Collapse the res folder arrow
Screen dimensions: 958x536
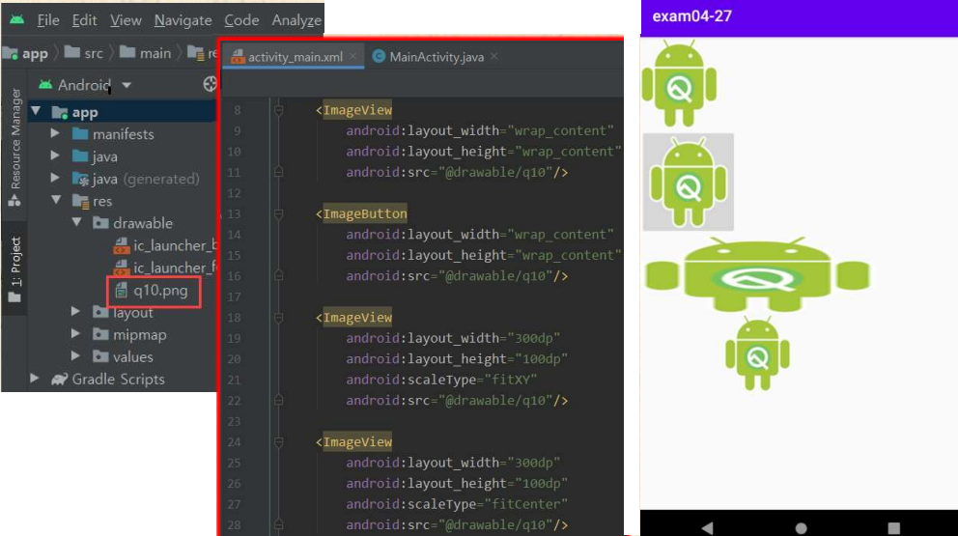click(x=56, y=200)
